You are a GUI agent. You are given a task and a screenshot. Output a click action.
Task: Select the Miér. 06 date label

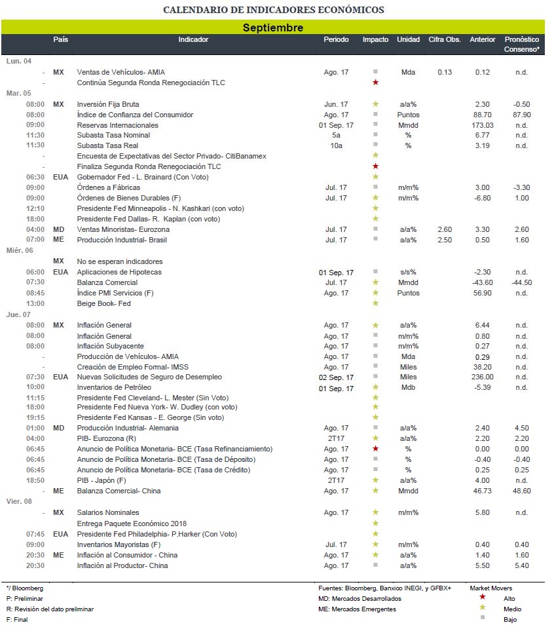20,250
